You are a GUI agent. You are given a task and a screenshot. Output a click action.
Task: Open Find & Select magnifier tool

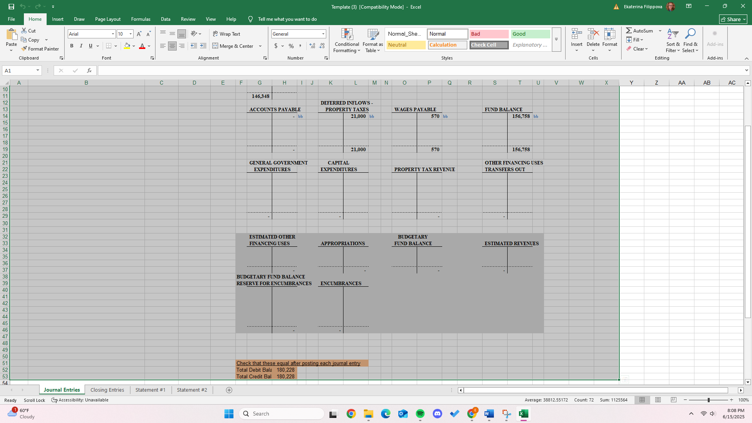coord(690,34)
